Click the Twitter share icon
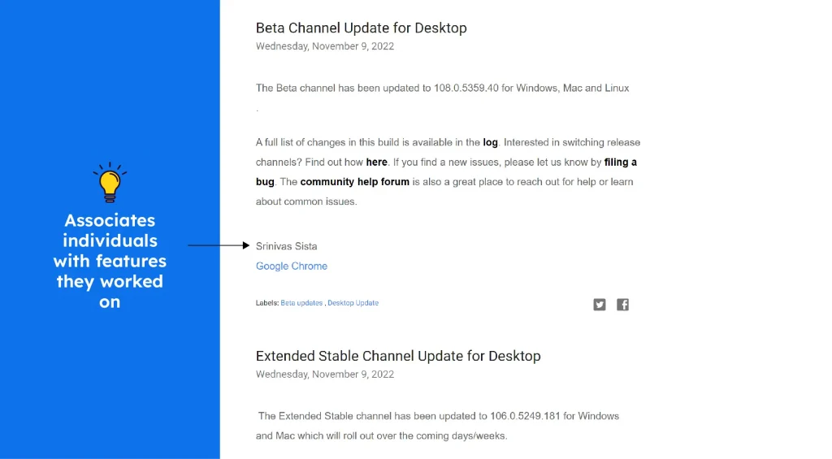 599,305
